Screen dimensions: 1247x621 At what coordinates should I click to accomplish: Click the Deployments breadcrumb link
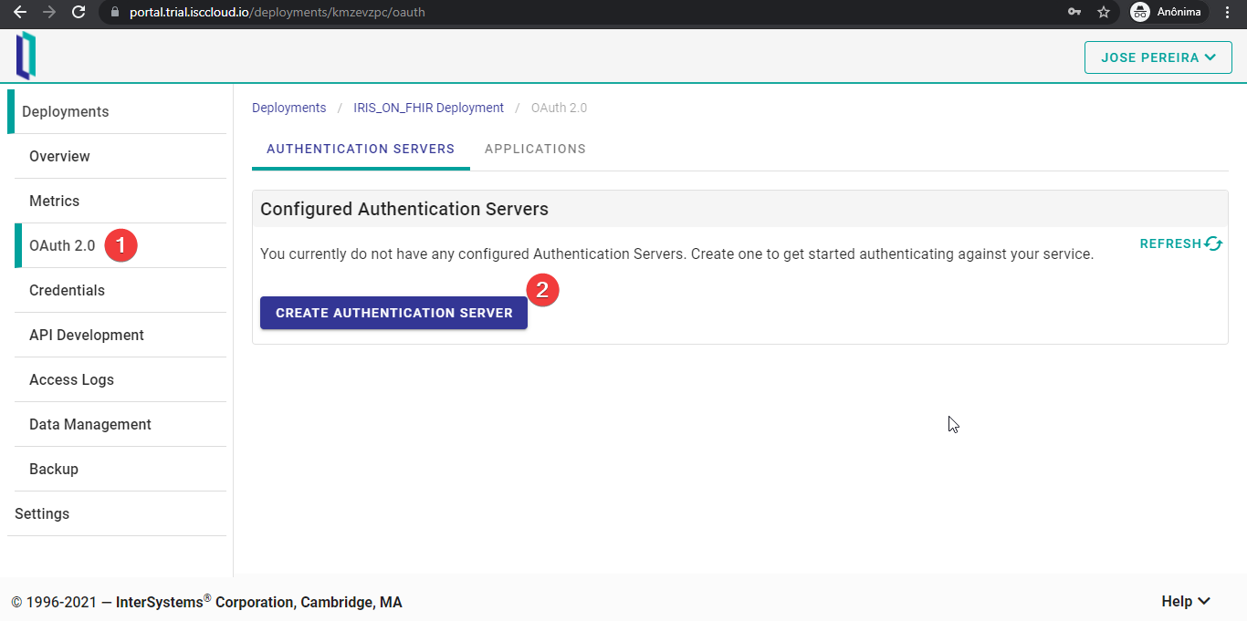(288, 108)
